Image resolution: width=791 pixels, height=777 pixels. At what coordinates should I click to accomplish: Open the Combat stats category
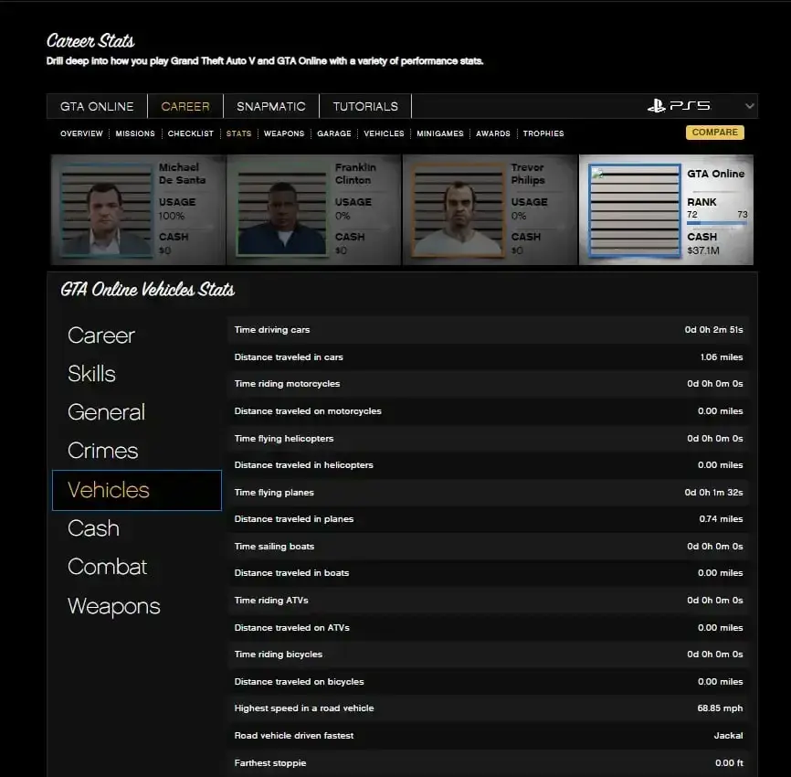pyautogui.click(x=108, y=567)
